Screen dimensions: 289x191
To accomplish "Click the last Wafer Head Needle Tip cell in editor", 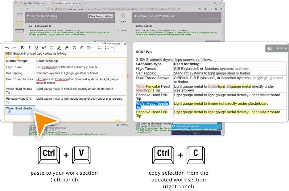I will tap(20, 110).
